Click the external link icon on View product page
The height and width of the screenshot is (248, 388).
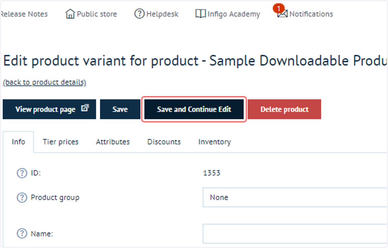coord(85,108)
